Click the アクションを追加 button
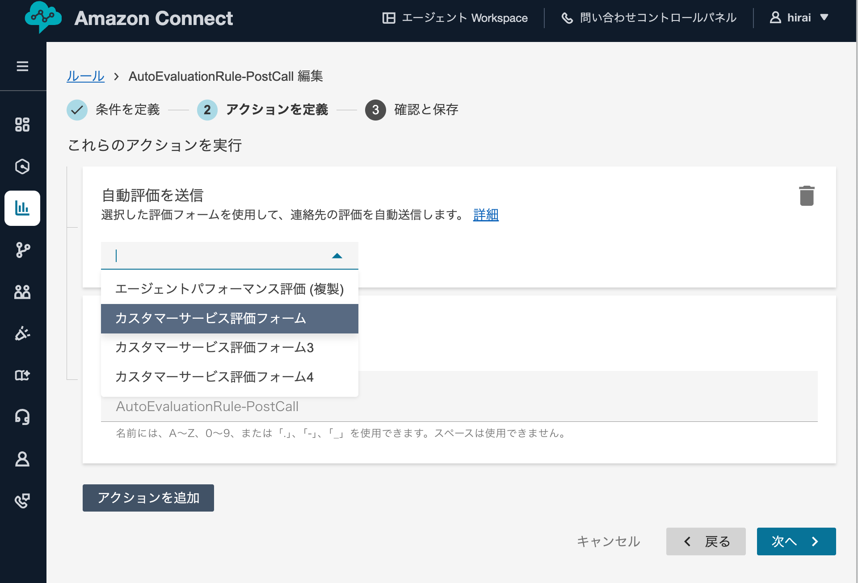This screenshot has height=583, width=858. point(148,498)
